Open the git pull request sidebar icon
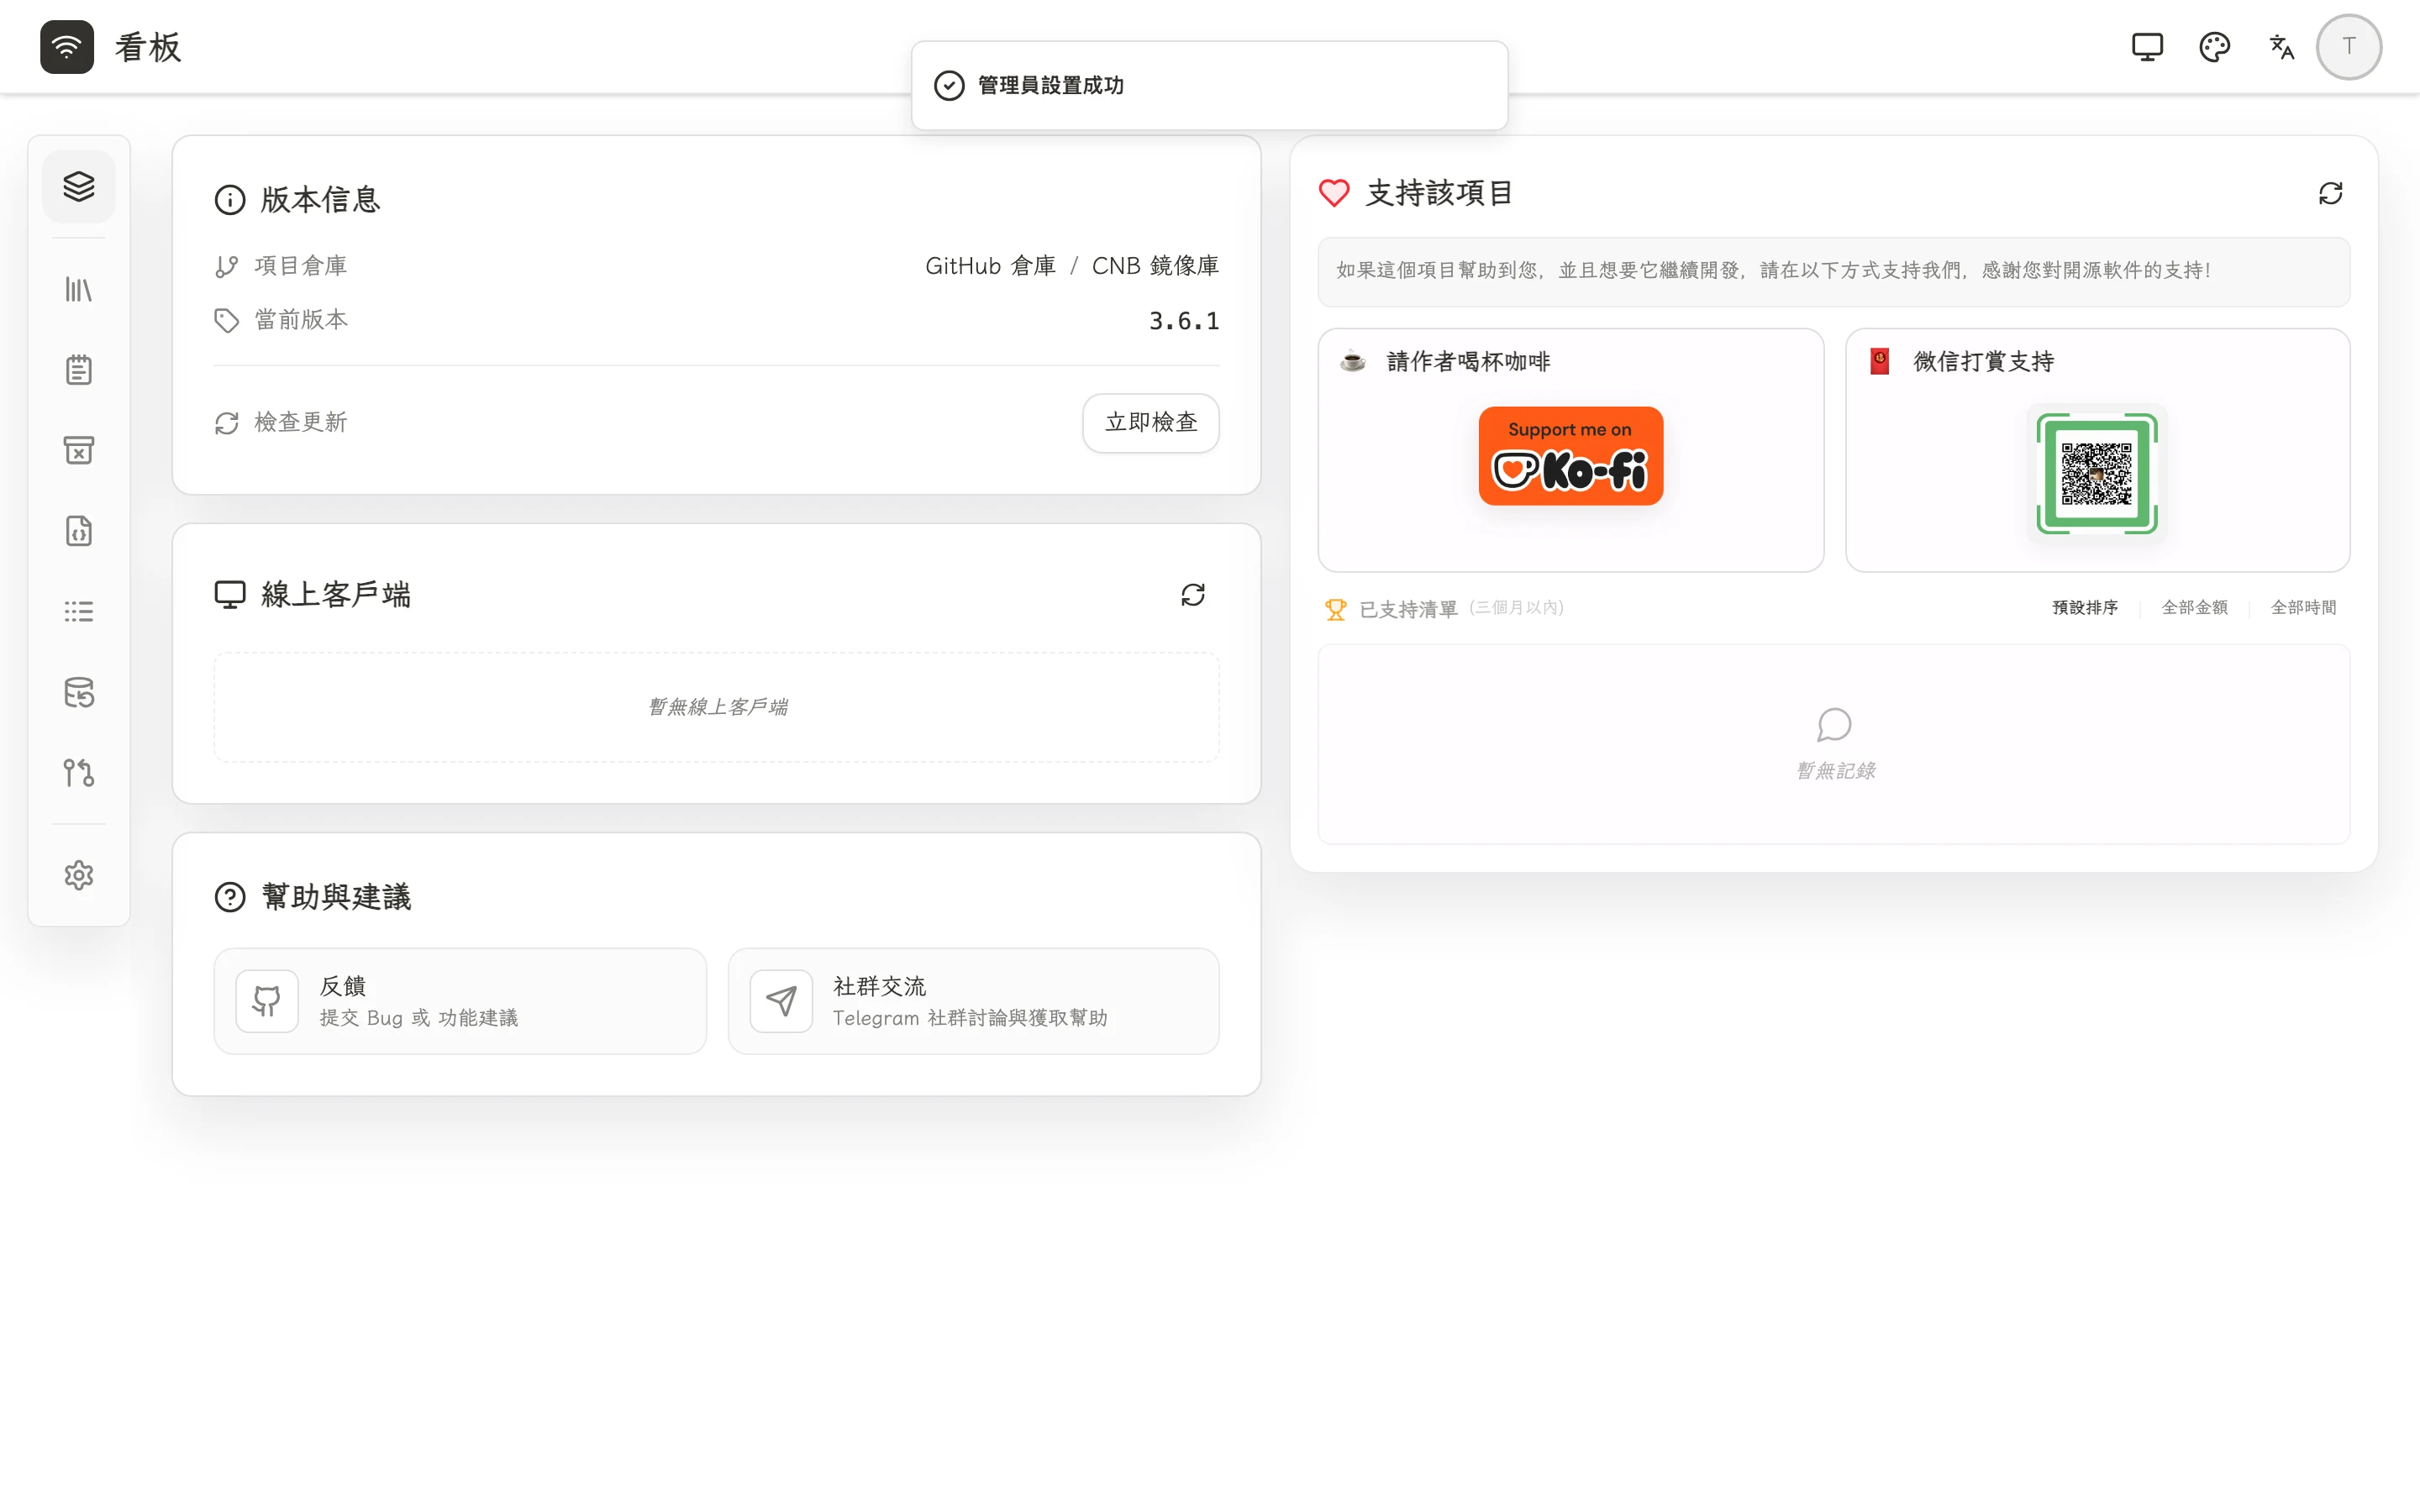Viewport: 2420px width, 1512px height. click(x=79, y=773)
